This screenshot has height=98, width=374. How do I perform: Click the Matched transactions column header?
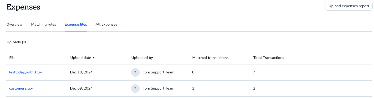pos(210,58)
